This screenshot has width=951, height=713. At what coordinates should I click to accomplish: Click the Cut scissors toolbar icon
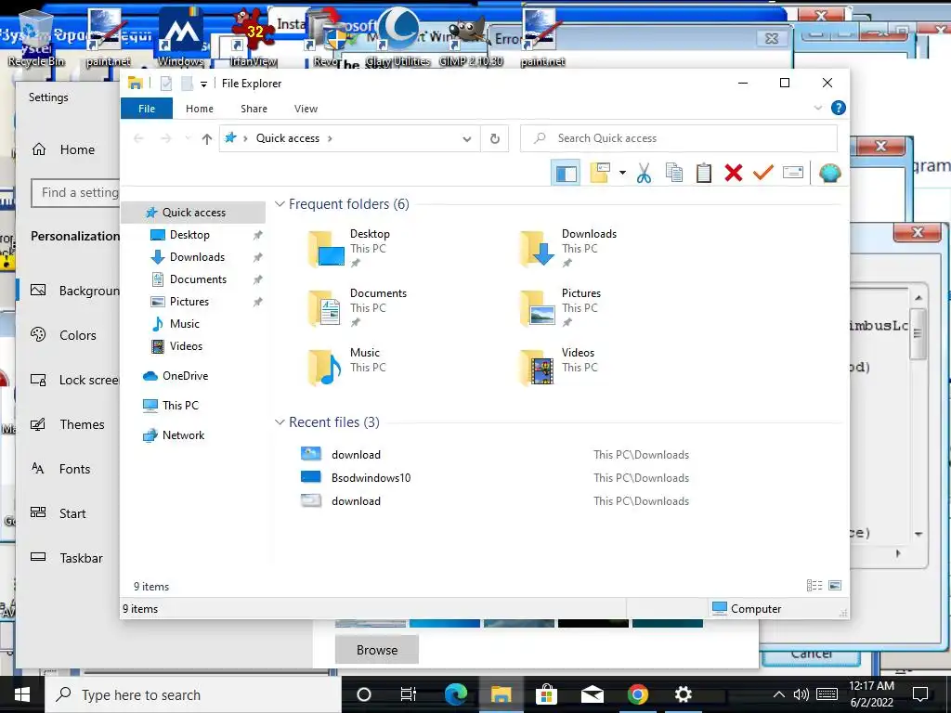644,173
